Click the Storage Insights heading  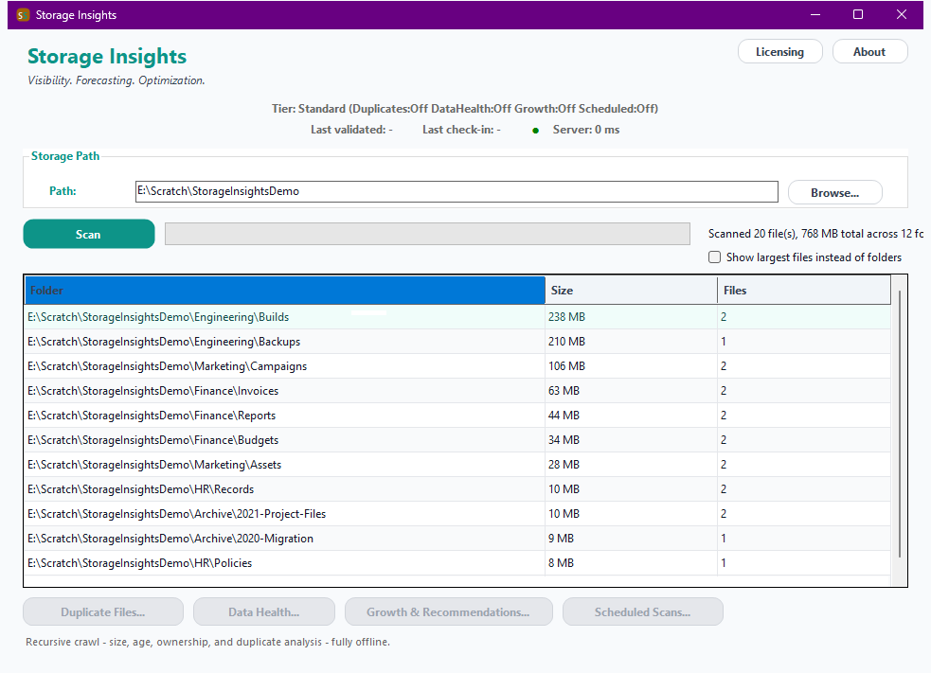click(107, 57)
